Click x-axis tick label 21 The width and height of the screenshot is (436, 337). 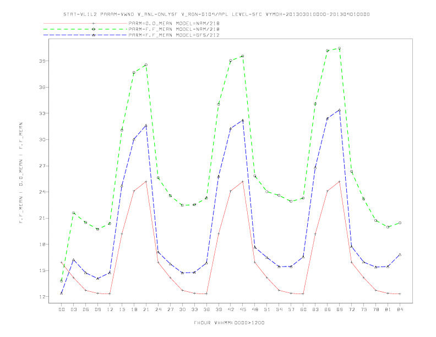[x=146, y=309]
